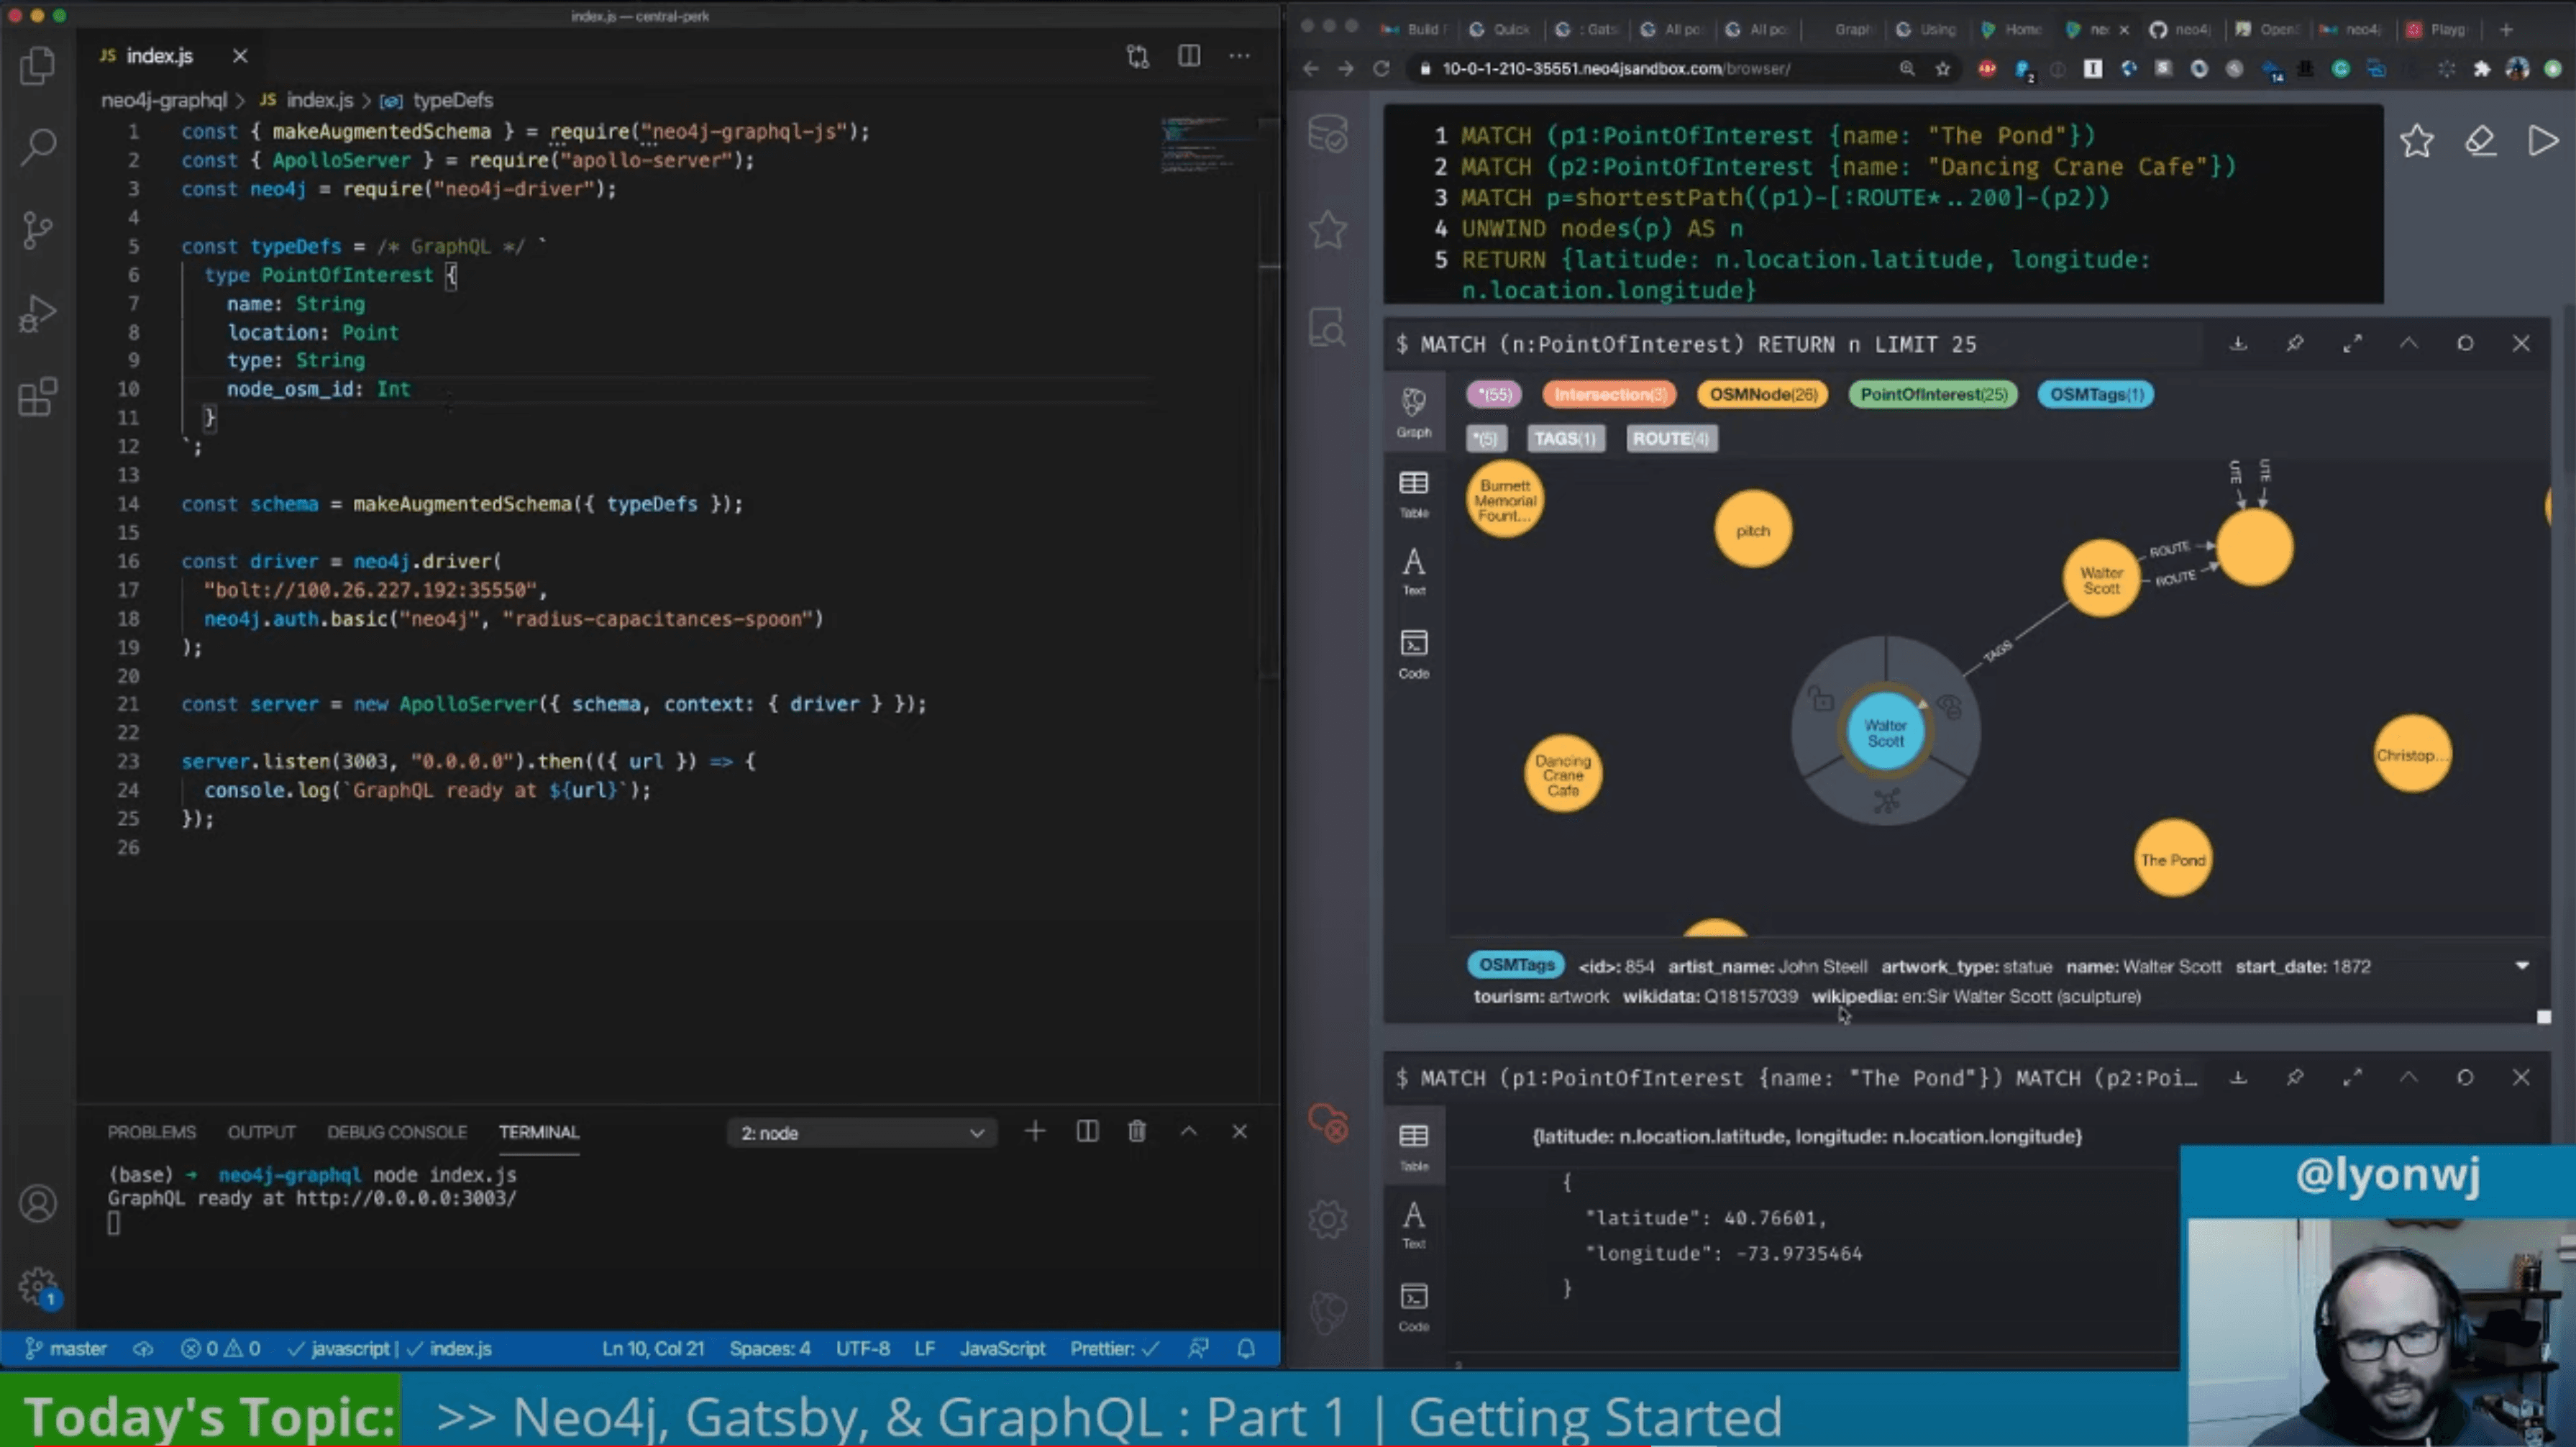Screen dimensions: 2576x1447
Task: Expand the OSMTags properties detail arrow
Action: 2522,966
